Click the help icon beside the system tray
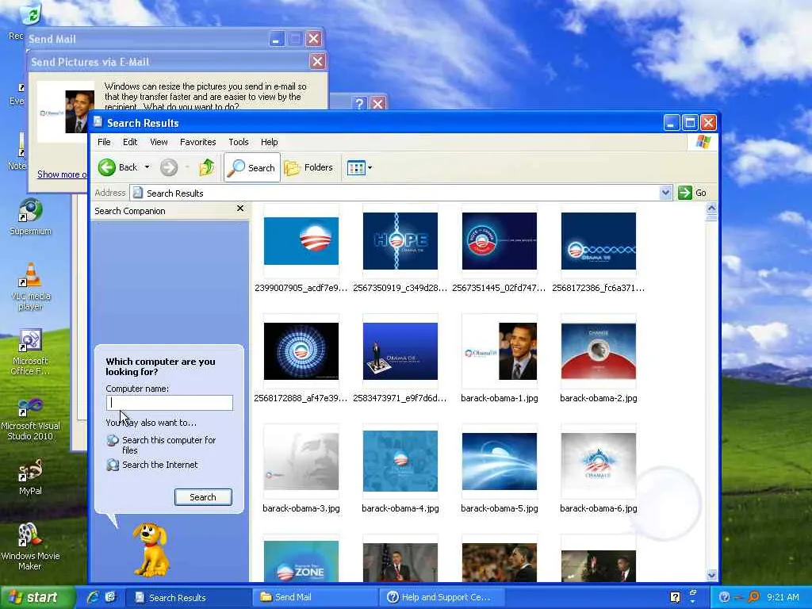Screen dimensions: 812x609 pos(675,597)
